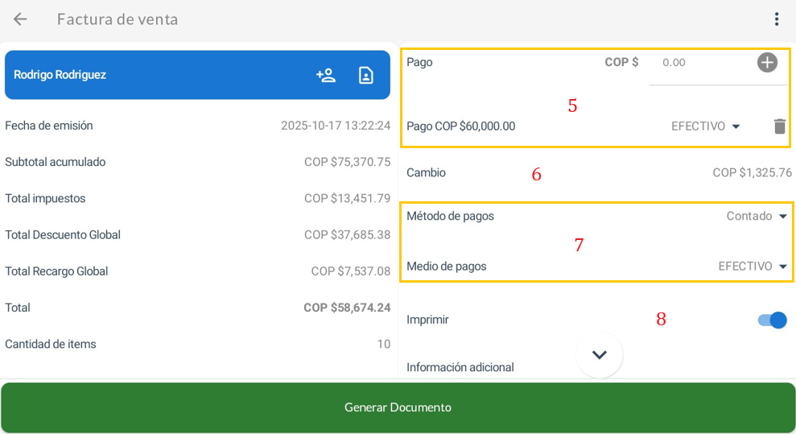Open the three-dot overflow menu

[x=776, y=19]
